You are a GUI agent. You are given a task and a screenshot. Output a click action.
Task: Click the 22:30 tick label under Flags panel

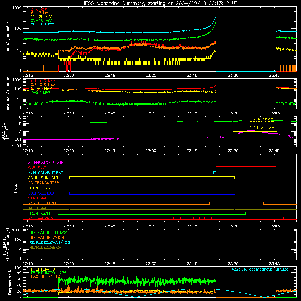[68, 226]
